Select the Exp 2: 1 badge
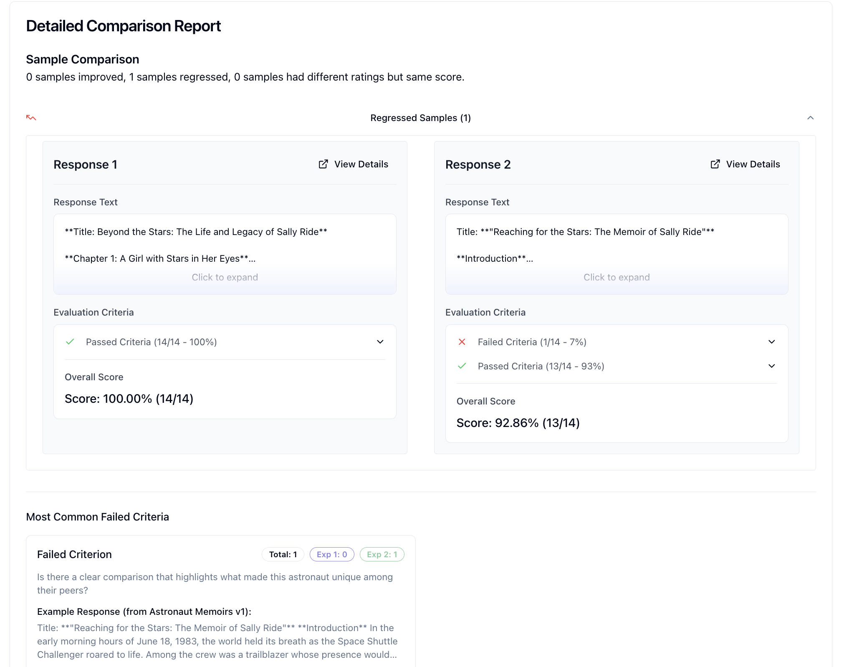 click(x=382, y=554)
